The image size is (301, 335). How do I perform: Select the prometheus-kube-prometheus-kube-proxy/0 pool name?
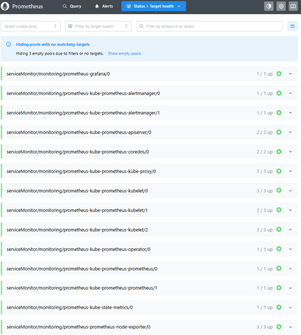pyautogui.click(x=81, y=171)
